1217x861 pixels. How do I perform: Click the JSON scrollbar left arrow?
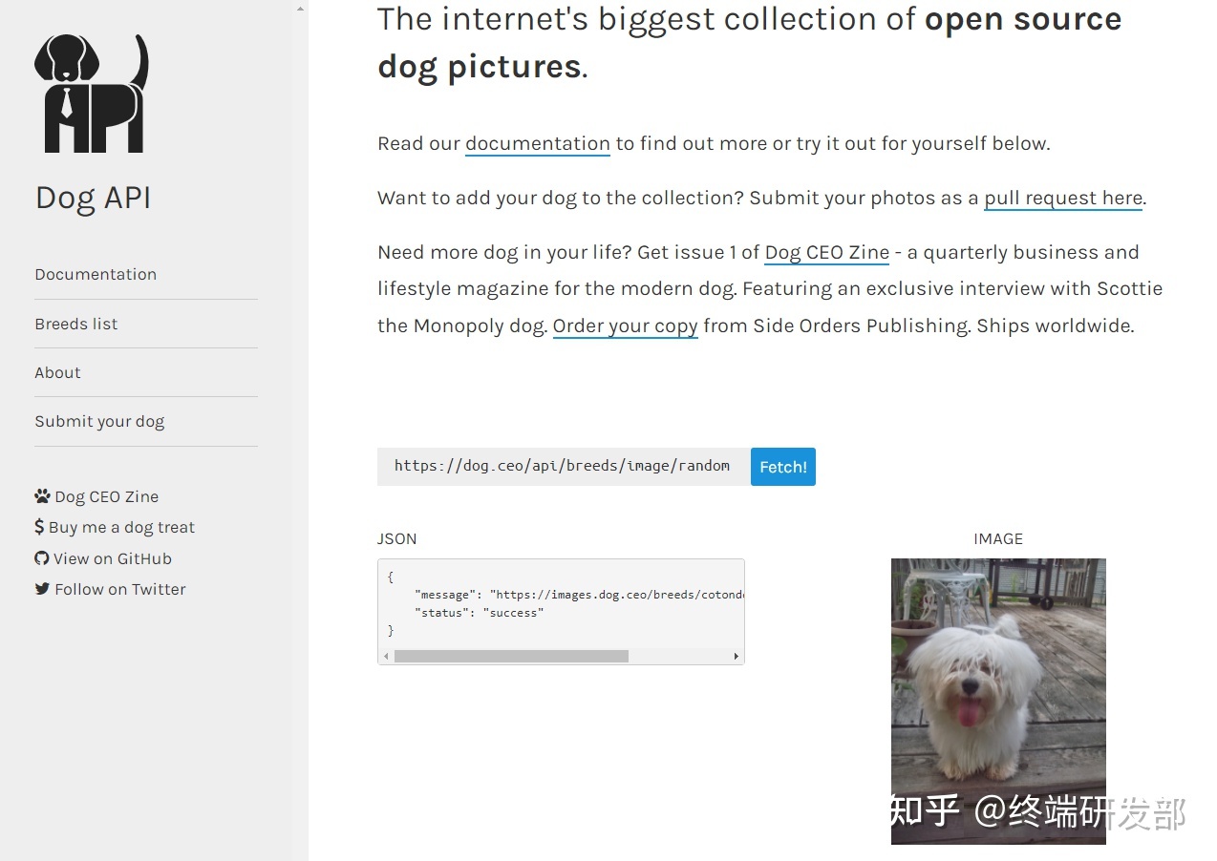(x=386, y=656)
